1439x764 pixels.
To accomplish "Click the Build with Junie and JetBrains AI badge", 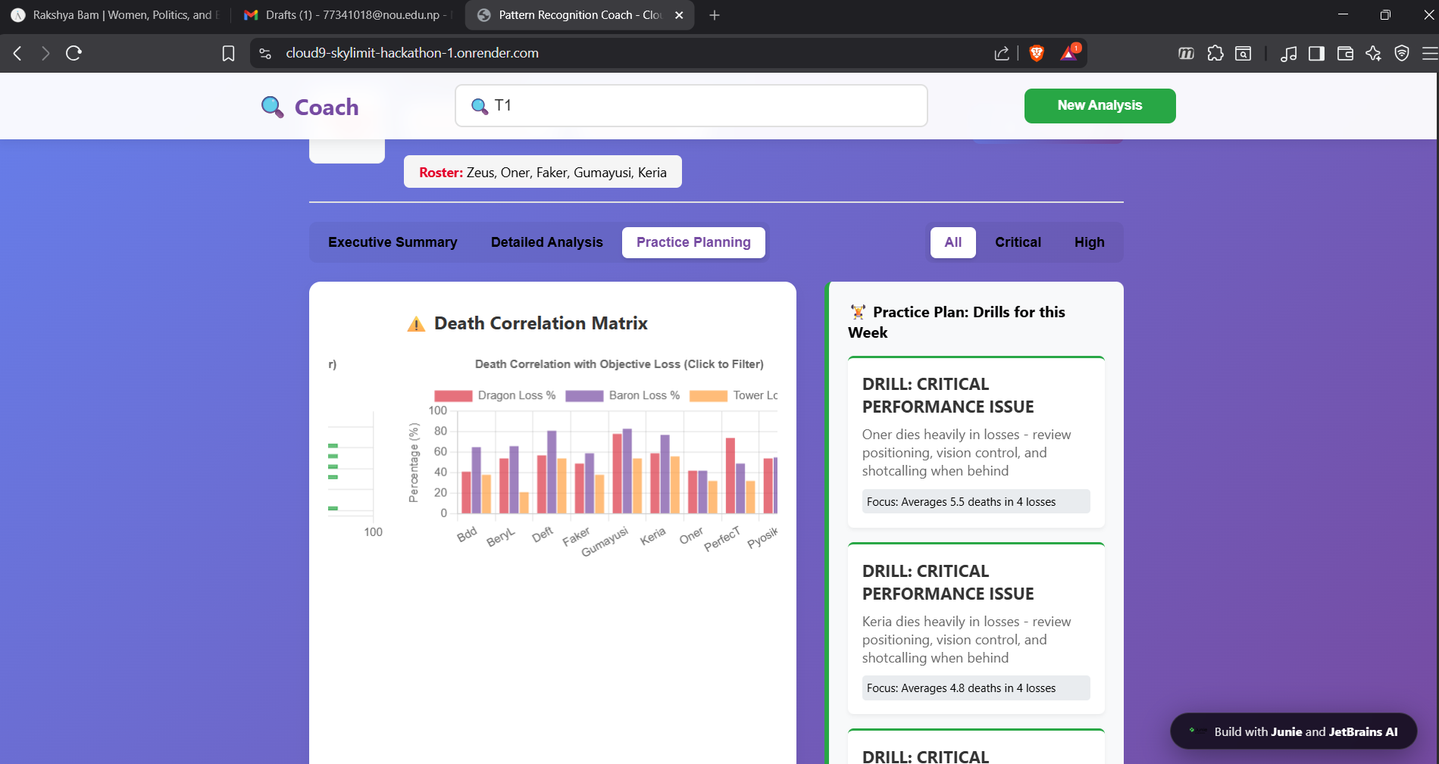I will click(1294, 731).
